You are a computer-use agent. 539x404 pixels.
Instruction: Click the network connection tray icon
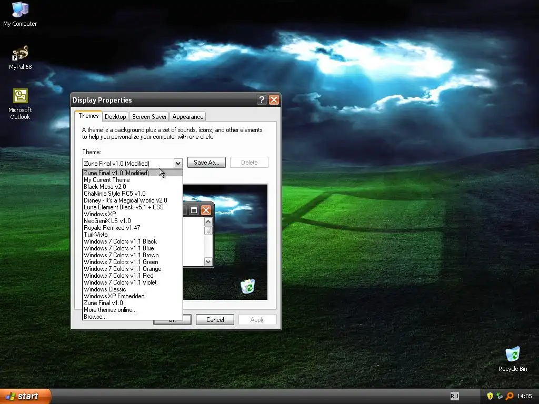(500, 396)
